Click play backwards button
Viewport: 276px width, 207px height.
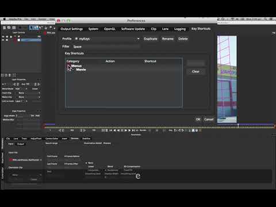click(114, 131)
